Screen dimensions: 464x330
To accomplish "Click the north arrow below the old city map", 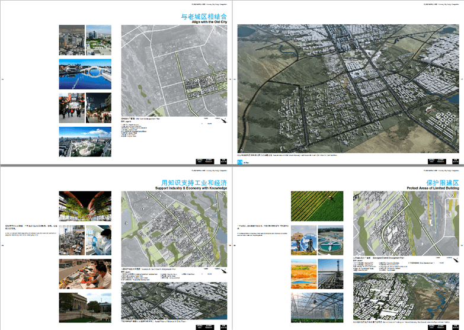I will coord(225,120).
